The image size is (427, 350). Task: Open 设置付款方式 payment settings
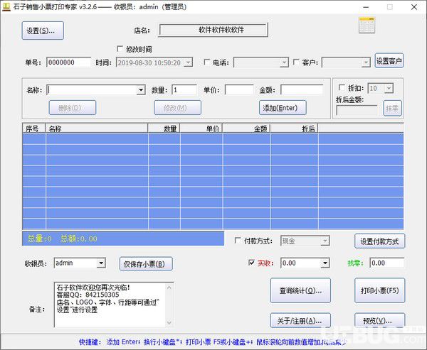tap(379, 241)
